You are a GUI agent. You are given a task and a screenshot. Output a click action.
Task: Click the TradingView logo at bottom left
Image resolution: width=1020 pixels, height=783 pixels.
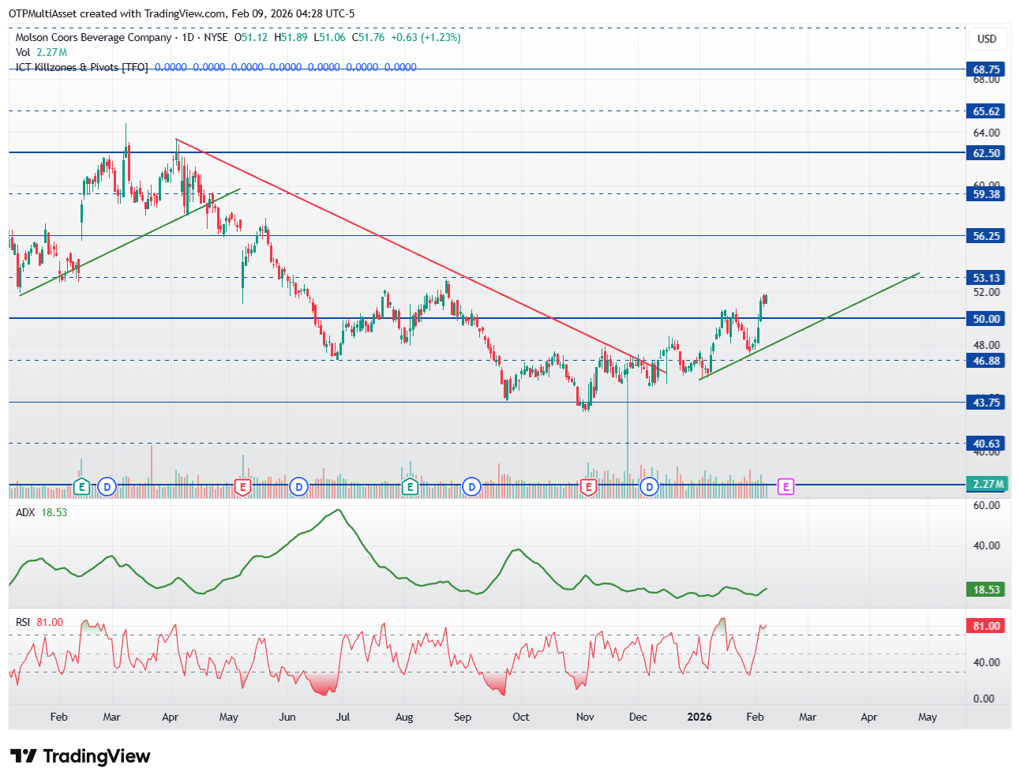(x=80, y=756)
